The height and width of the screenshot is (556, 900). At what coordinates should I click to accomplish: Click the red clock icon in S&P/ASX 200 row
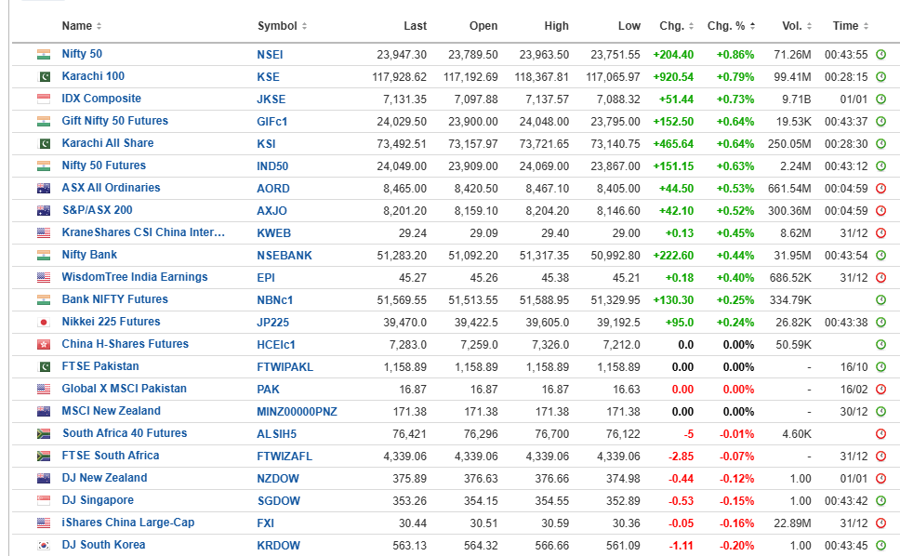pyautogui.click(x=881, y=210)
